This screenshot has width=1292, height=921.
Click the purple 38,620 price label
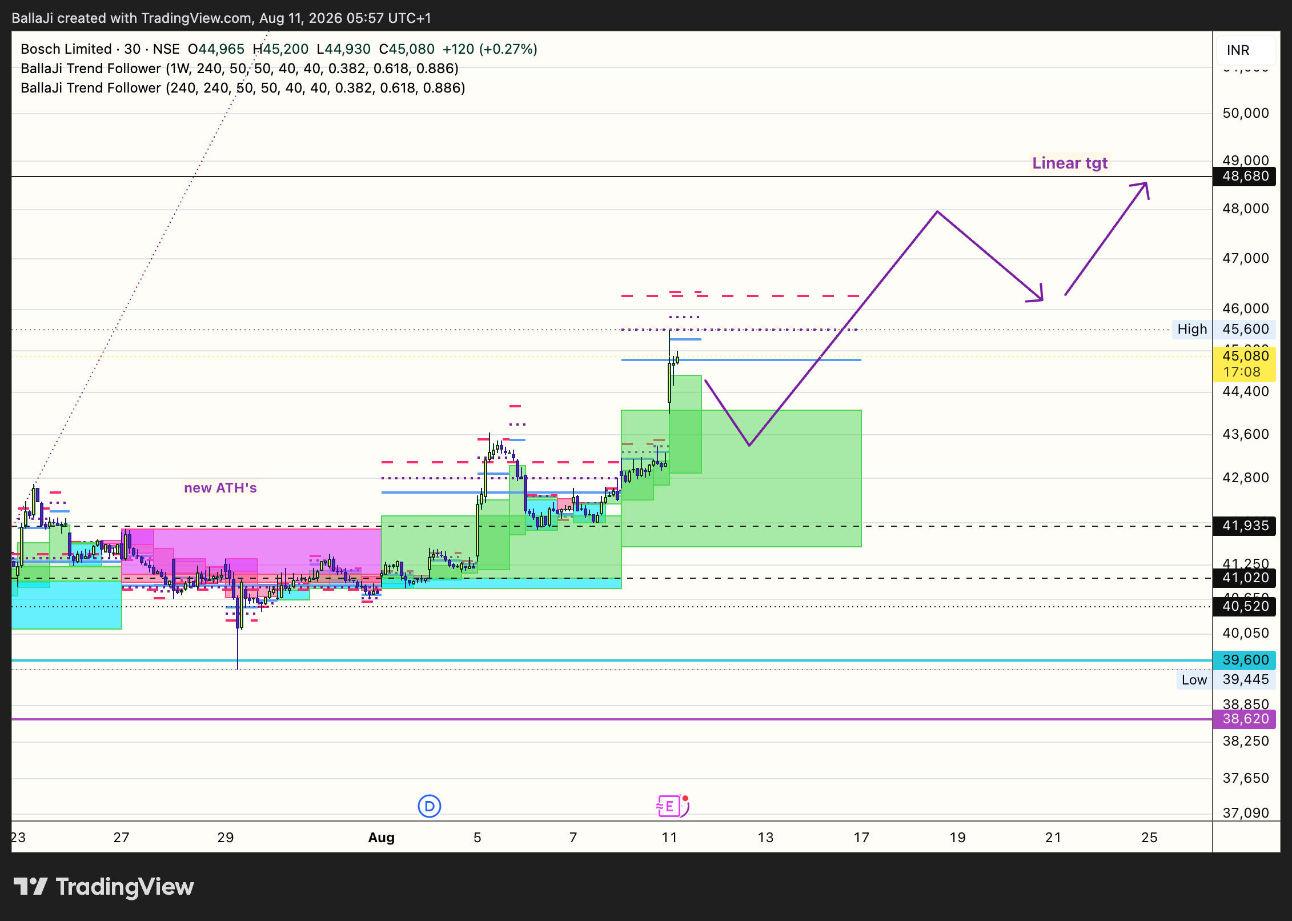click(1245, 719)
